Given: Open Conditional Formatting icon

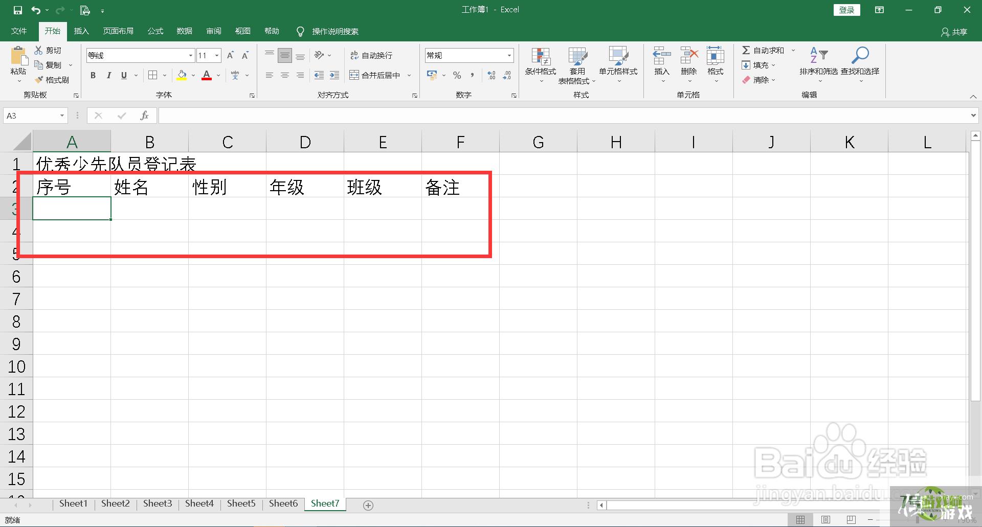Looking at the screenshot, I should click(x=541, y=56).
